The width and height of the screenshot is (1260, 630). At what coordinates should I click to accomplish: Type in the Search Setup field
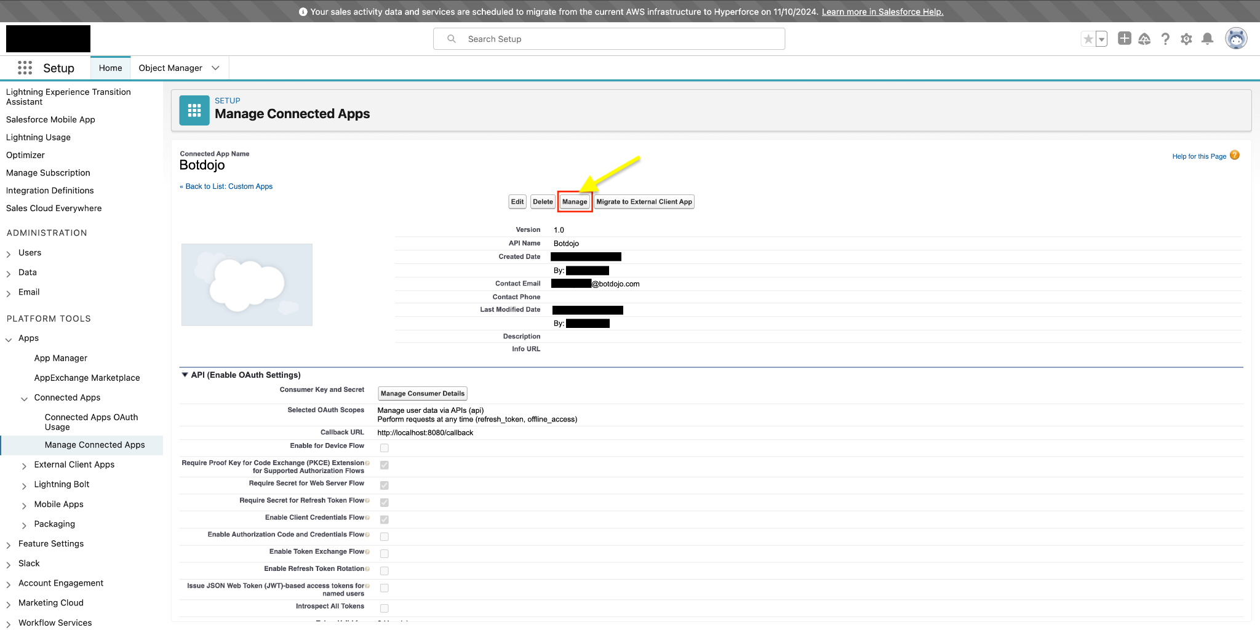(x=609, y=39)
